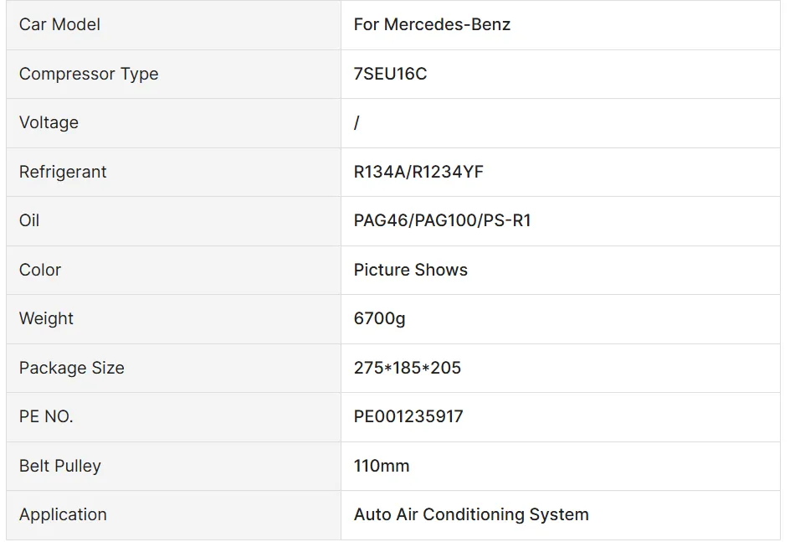
Task: Select the '110mm' belt pulley value
Action: 382,466
